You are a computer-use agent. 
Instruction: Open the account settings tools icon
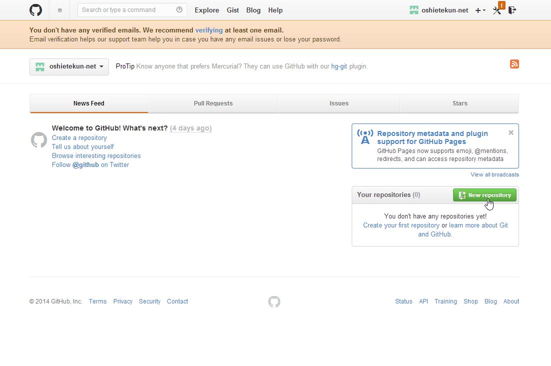click(x=497, y=10)
